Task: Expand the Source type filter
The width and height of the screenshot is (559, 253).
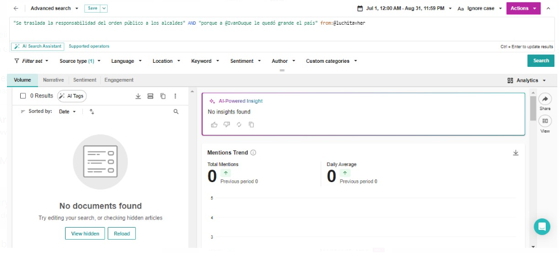Action: (x=80, y=61)
